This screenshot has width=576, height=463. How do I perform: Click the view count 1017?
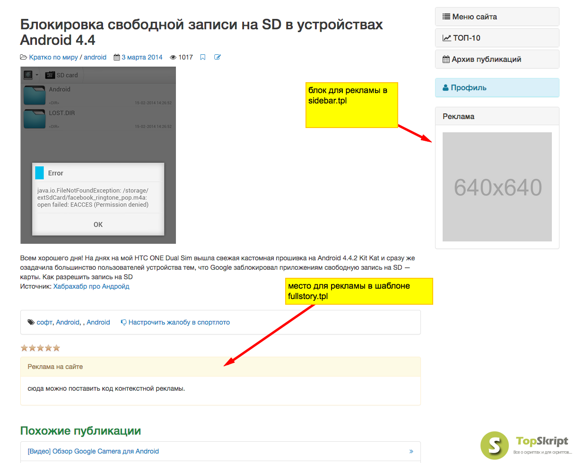(x=185, y=57)
